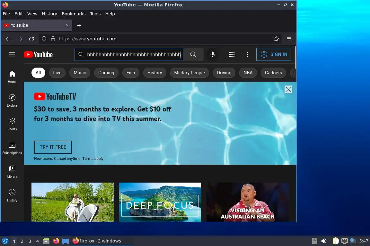Bookmark this page with star icon
The height and width of the screenshot is (246, 370).
point(276,39)
